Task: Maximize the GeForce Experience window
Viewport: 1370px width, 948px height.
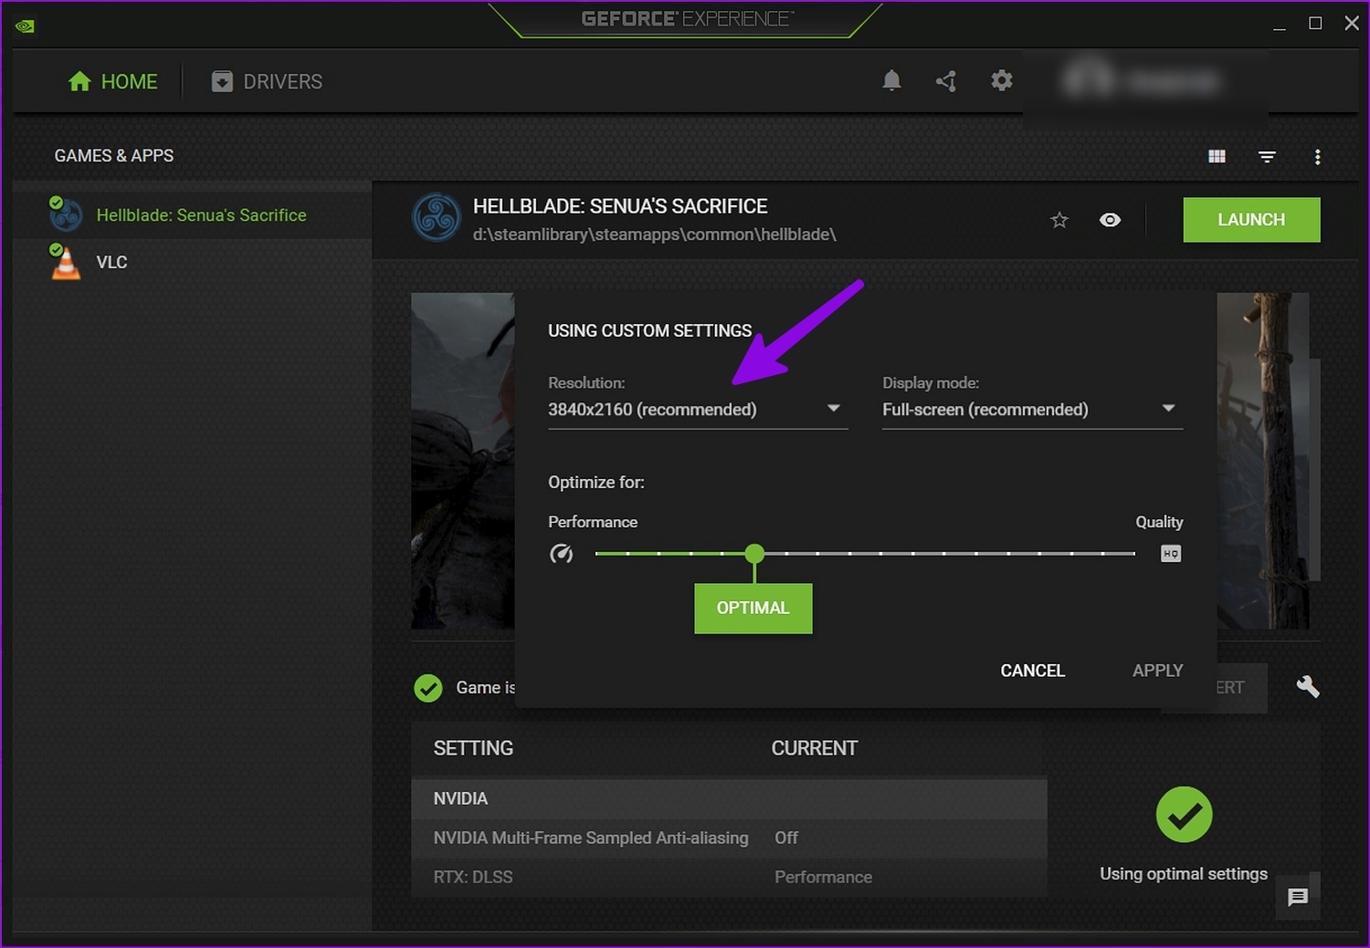Action: [x=1315, y=24]
